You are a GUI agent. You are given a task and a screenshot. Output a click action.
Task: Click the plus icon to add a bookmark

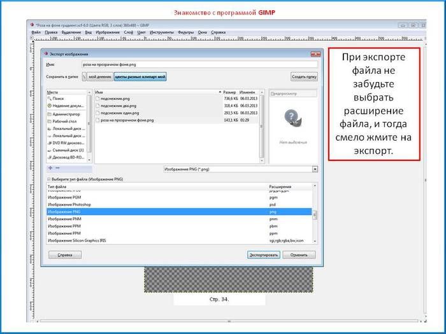pyautogui.click(x=50, y=168)
